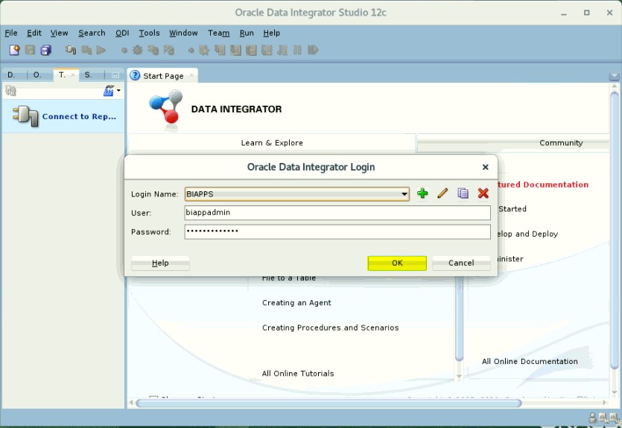Open the All Online Tutorials link
The width and height of the screenshot is (622, 428).
(x=297, y=374)
